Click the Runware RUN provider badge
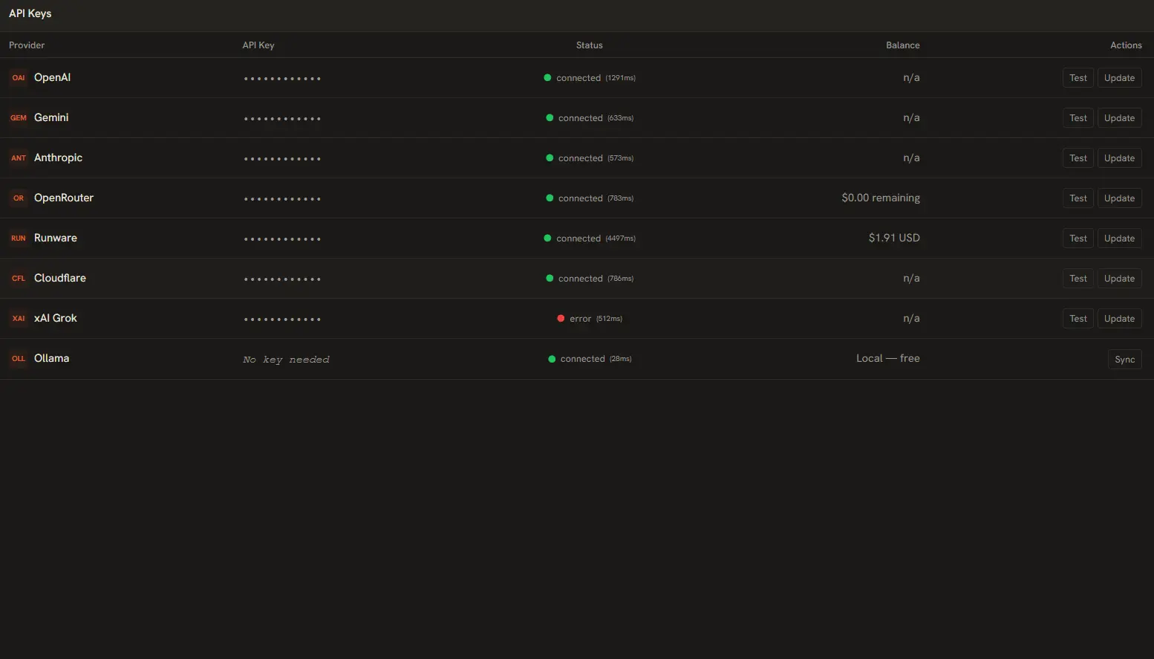Image resolution: width=1154 pixels, height=659 pixels. [x=19, y=238]
